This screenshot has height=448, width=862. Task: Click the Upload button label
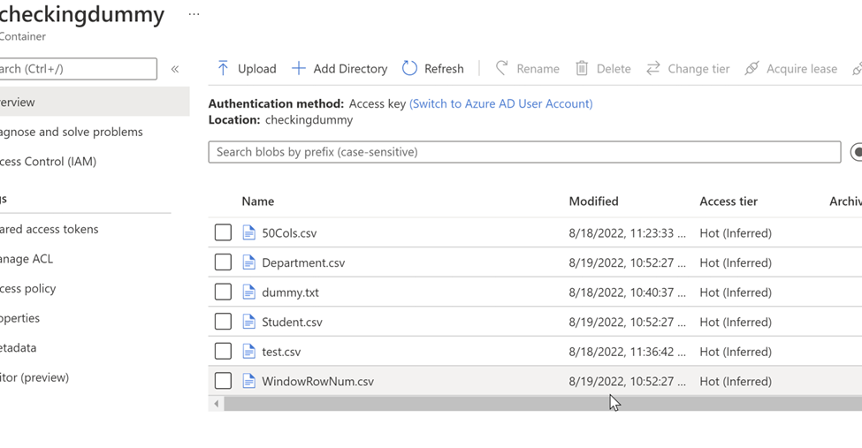pyautogui.click(x=256, y=69)
